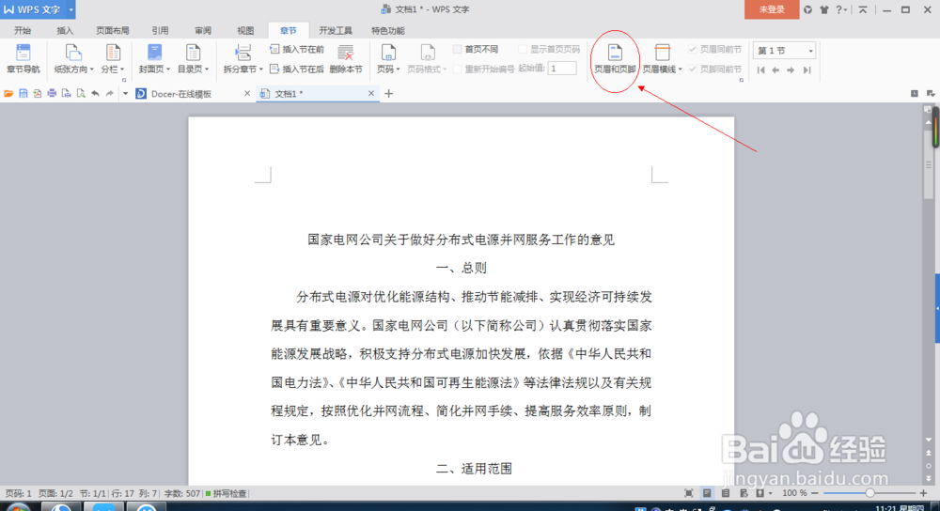Image resolution: width=940 pixels, height=511 pixels.
Task: Expand the 封面页 dropdown arrow
Action: [x=168, y=70]
